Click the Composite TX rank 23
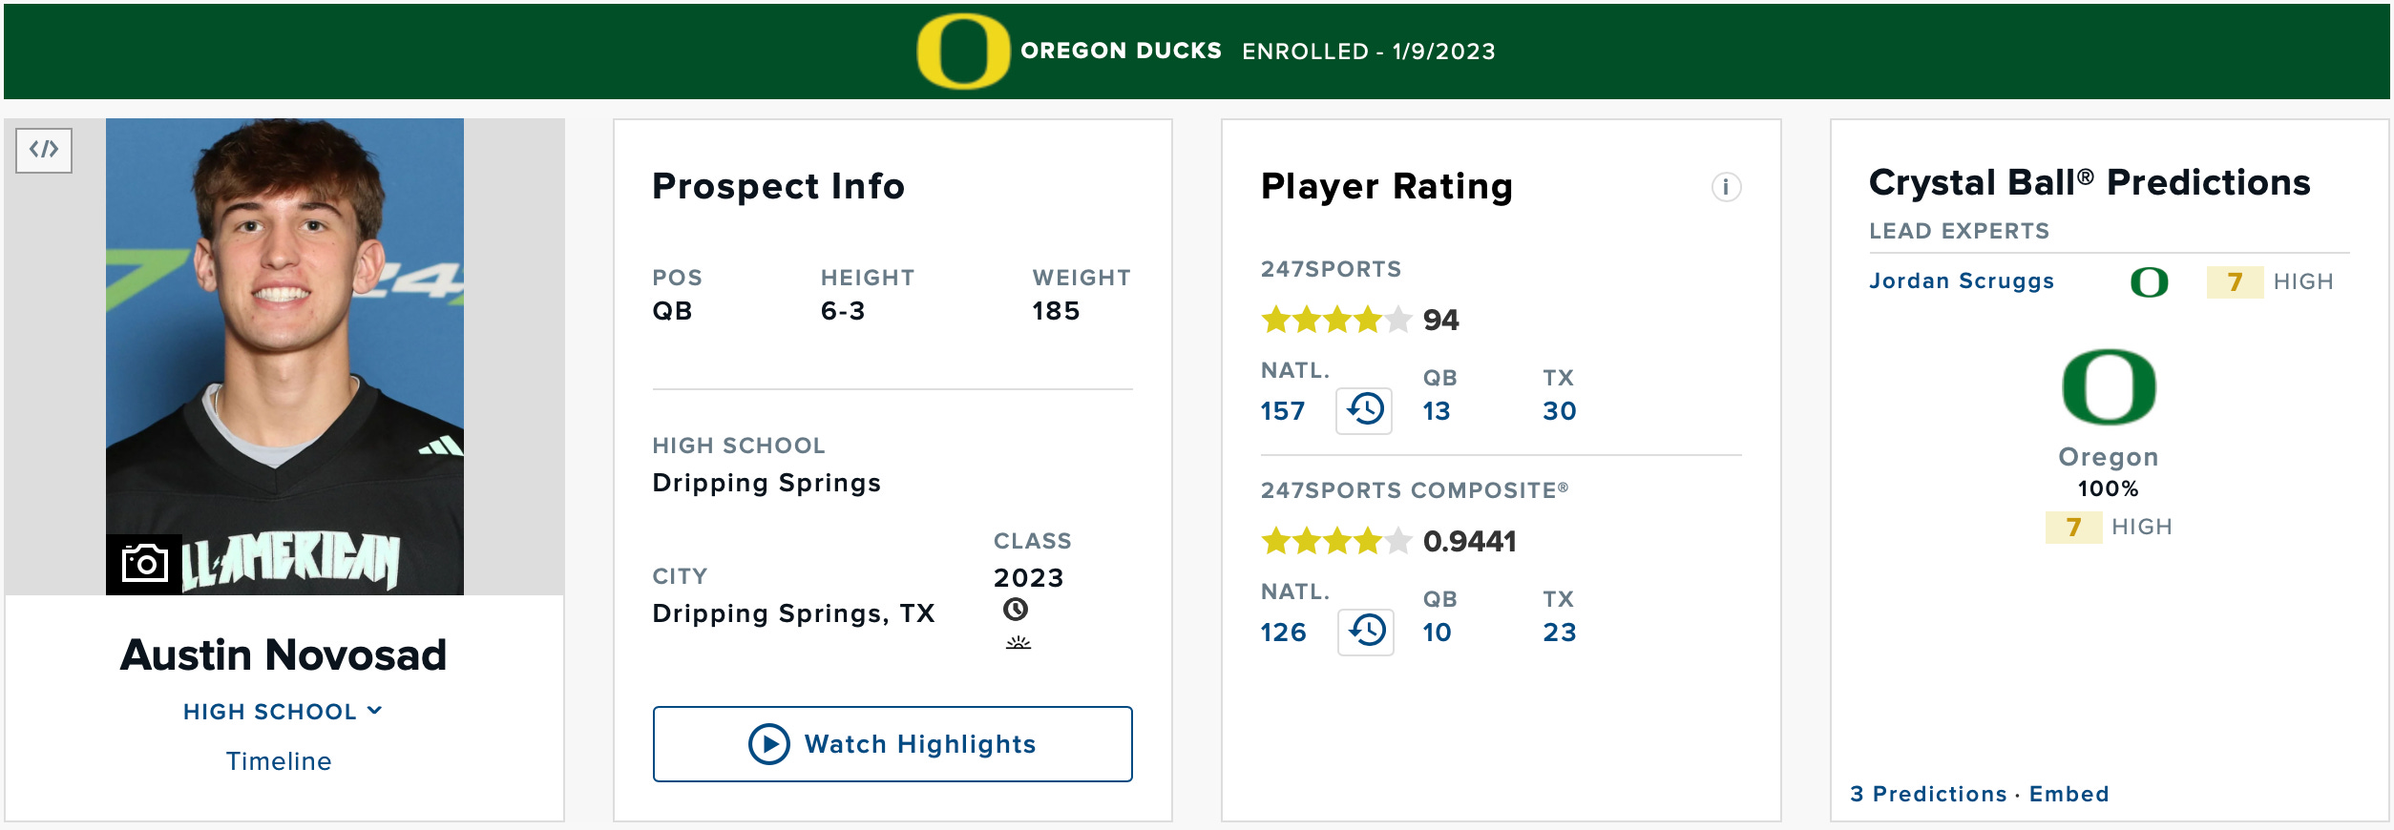Screen dimensions: 2394x830 (x=1560, y=633)
